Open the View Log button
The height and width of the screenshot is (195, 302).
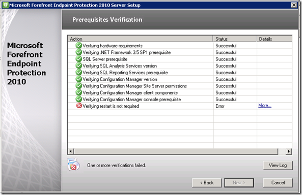coord(278,165)
